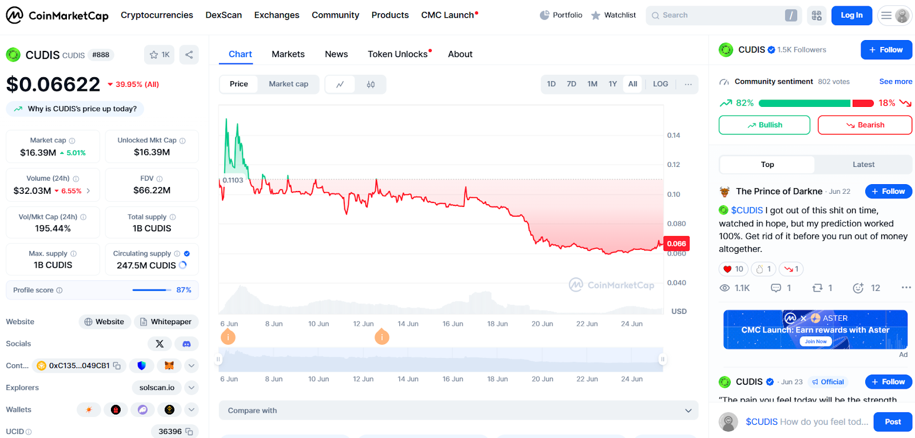Click the post box How do you feel

807,422
